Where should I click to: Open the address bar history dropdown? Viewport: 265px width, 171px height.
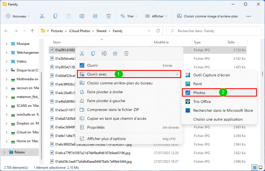pyautogui.click(x=149, y=31)
